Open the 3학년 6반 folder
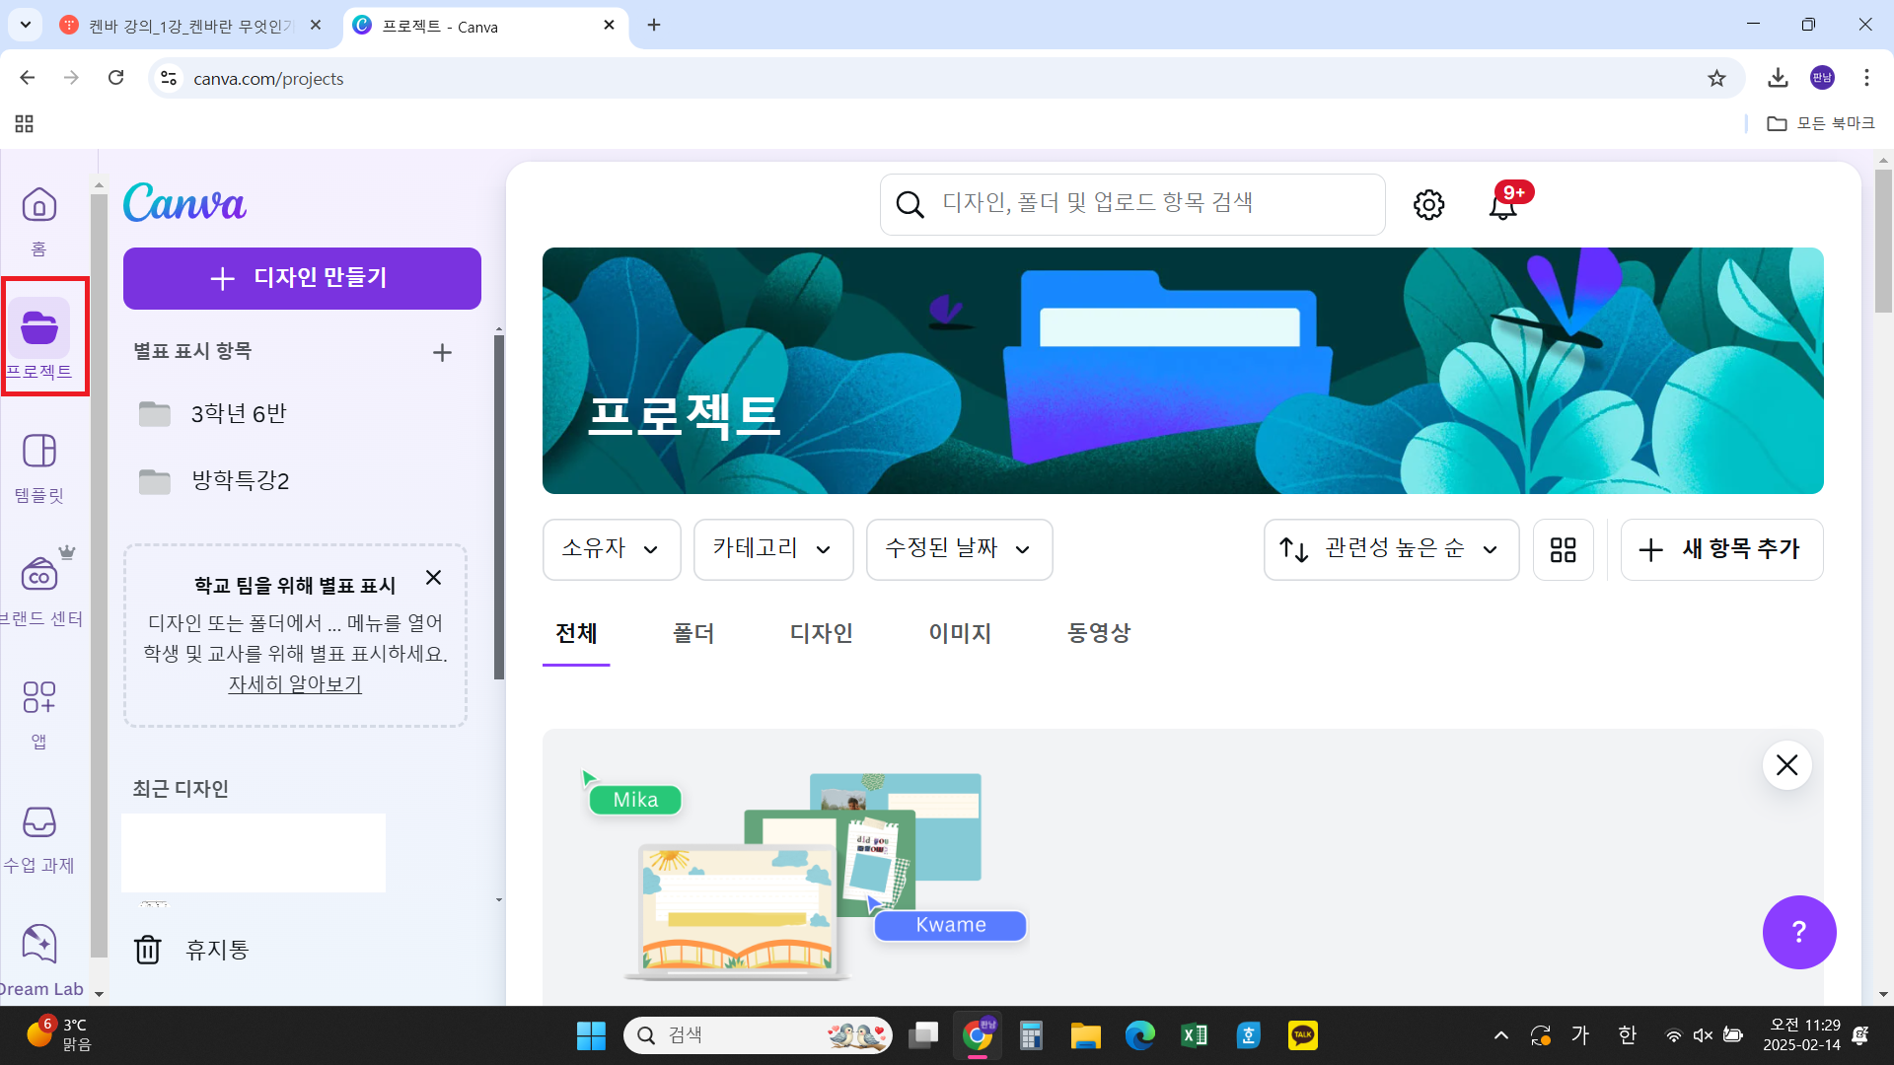The height and width of the screenshot is (1065, 1894). [296, 414]
